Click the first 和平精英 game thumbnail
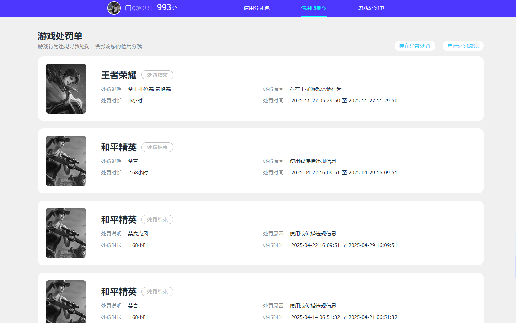The image size is (516, 323). [x=66, y=161]
